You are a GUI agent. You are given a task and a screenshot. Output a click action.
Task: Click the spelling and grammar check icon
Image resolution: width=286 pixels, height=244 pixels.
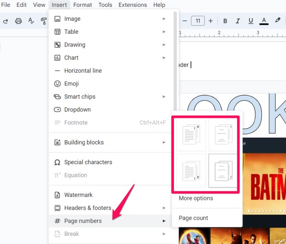click(31, 21)
